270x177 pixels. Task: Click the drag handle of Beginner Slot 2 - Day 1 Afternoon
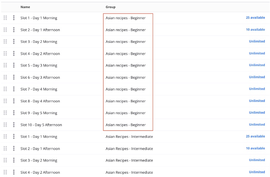(x=5, y=30)
